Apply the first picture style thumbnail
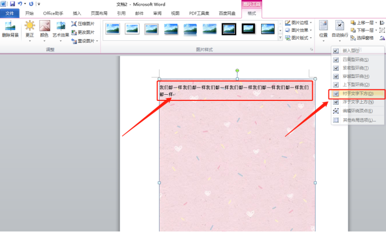The height and width of the screenshot is (232, 386). [113, 29]
